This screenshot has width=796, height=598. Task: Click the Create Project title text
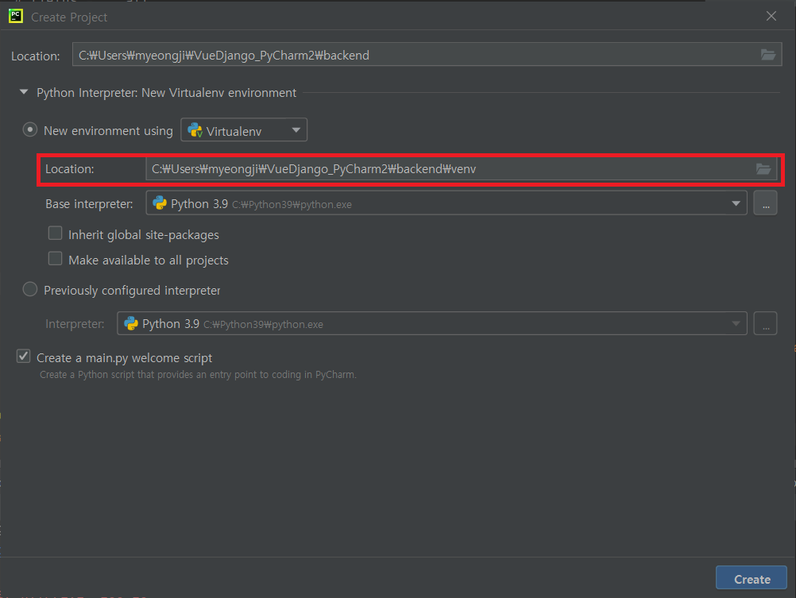69,17
